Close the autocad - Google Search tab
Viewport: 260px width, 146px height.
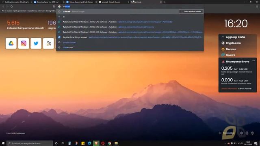click(x=128, y=2)
